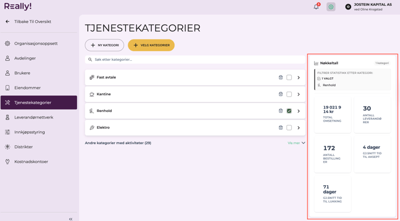Screen dimensions: 400x221
Task: Open the Distrikter page
Action: pyautogui.click(x=39, y=147)
